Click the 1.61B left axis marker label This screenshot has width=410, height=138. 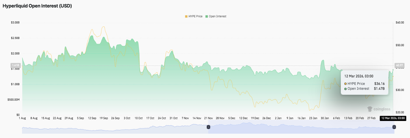(x=15, y=66)
